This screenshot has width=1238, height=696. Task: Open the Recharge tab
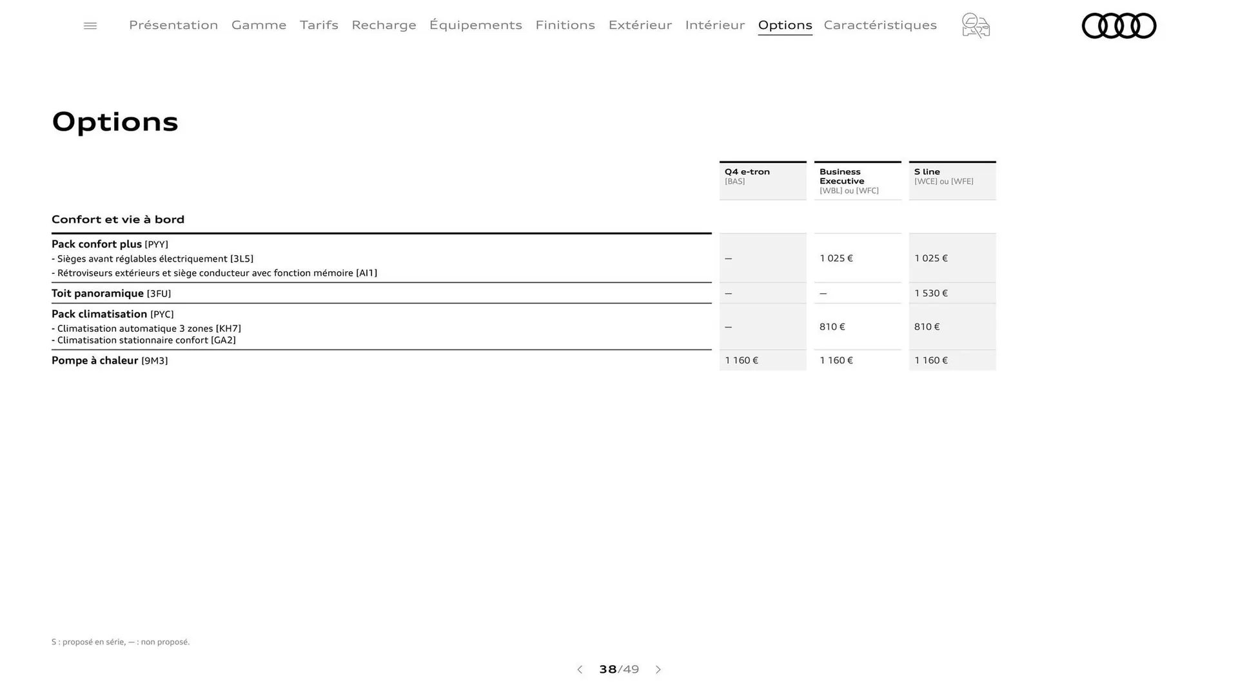[384, 25]
